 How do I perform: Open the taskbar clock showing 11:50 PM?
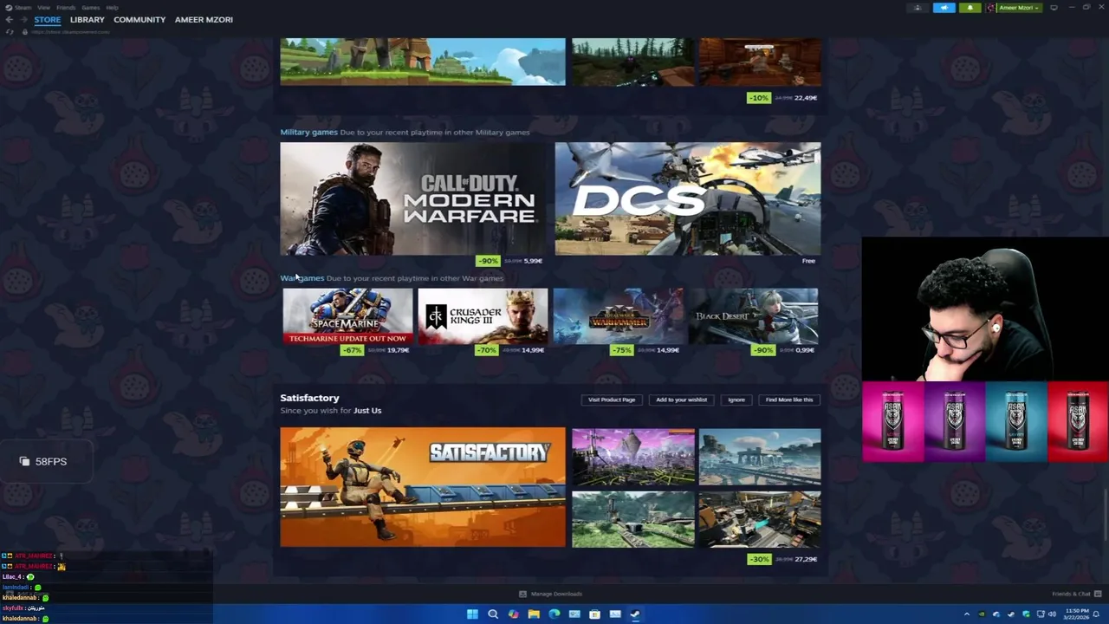(1078, 614)
